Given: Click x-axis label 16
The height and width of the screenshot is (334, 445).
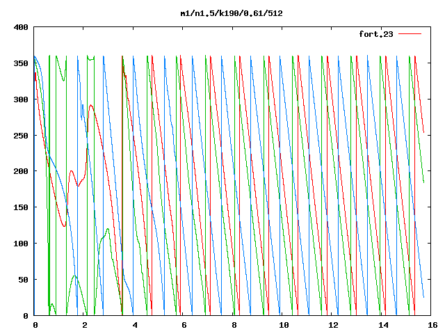Looking at the screenshot, I should point(432,325).
